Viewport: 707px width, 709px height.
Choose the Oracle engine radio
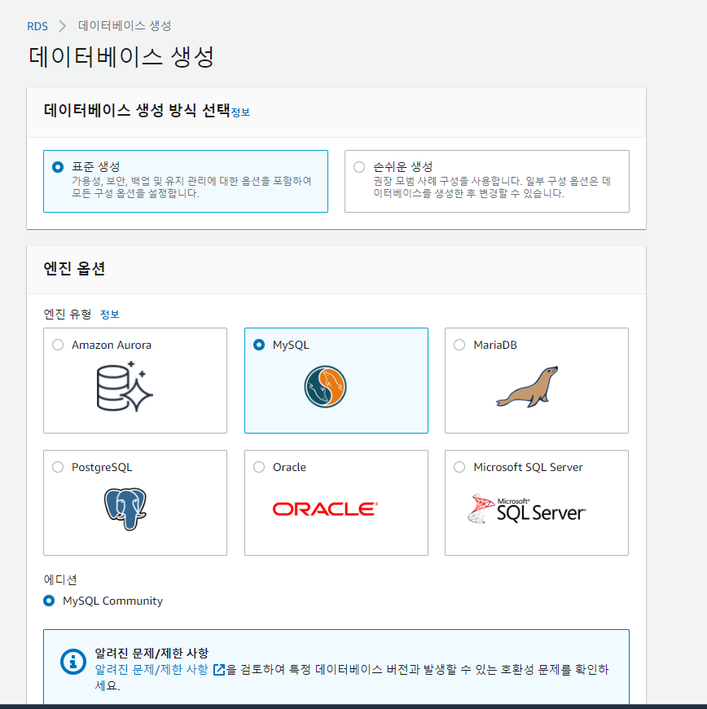click(x=259, y=467)
